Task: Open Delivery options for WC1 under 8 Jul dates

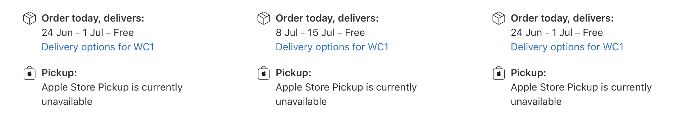Action: point(332,47)
